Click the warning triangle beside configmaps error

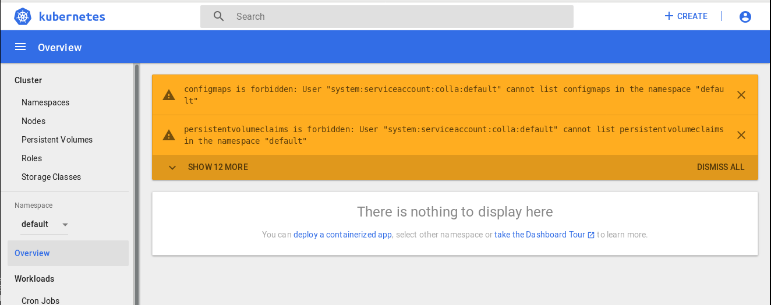(x=169, y=95)
